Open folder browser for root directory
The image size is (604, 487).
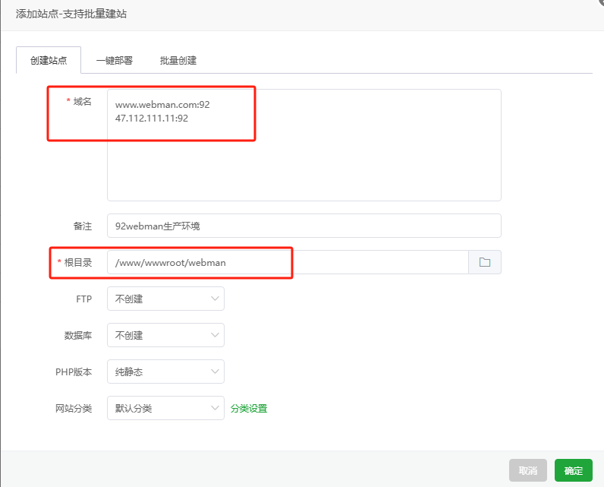485,262
